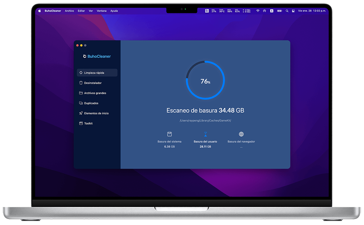The height and width of the screenshot is (225, 364).
Task: Select Duplicados in sidebar
Action: point(97,103)
